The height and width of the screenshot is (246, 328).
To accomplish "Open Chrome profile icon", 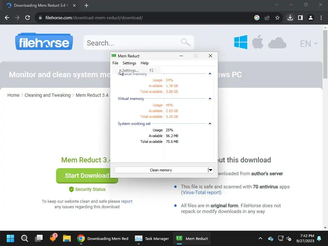I will click(x=311, y=18).
